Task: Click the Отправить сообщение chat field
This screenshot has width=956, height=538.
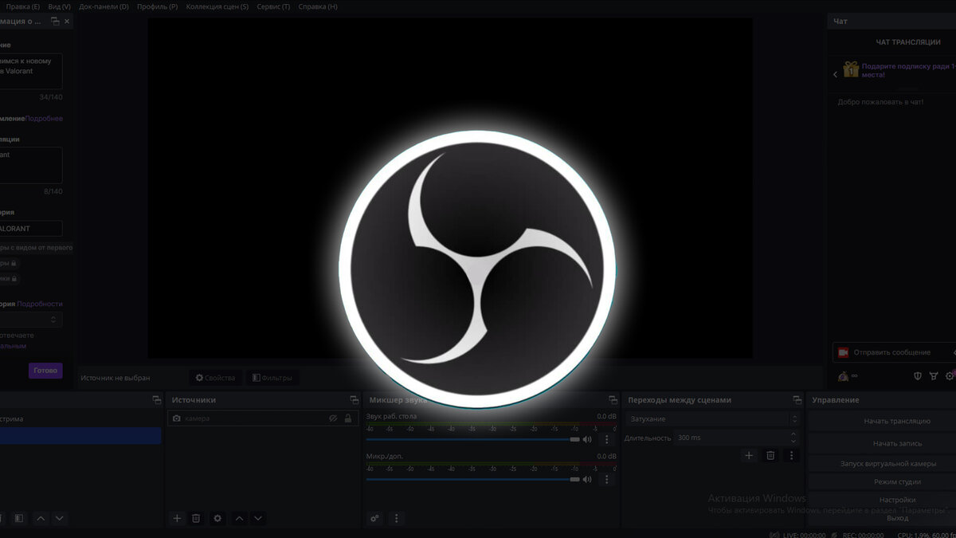Action: pyautogui.click(x=895, y=352)
